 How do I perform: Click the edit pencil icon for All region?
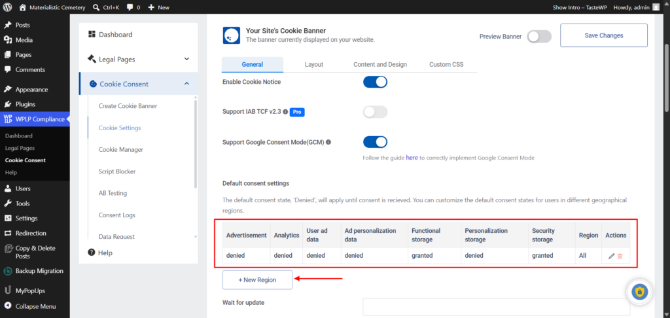pos(612,256)
